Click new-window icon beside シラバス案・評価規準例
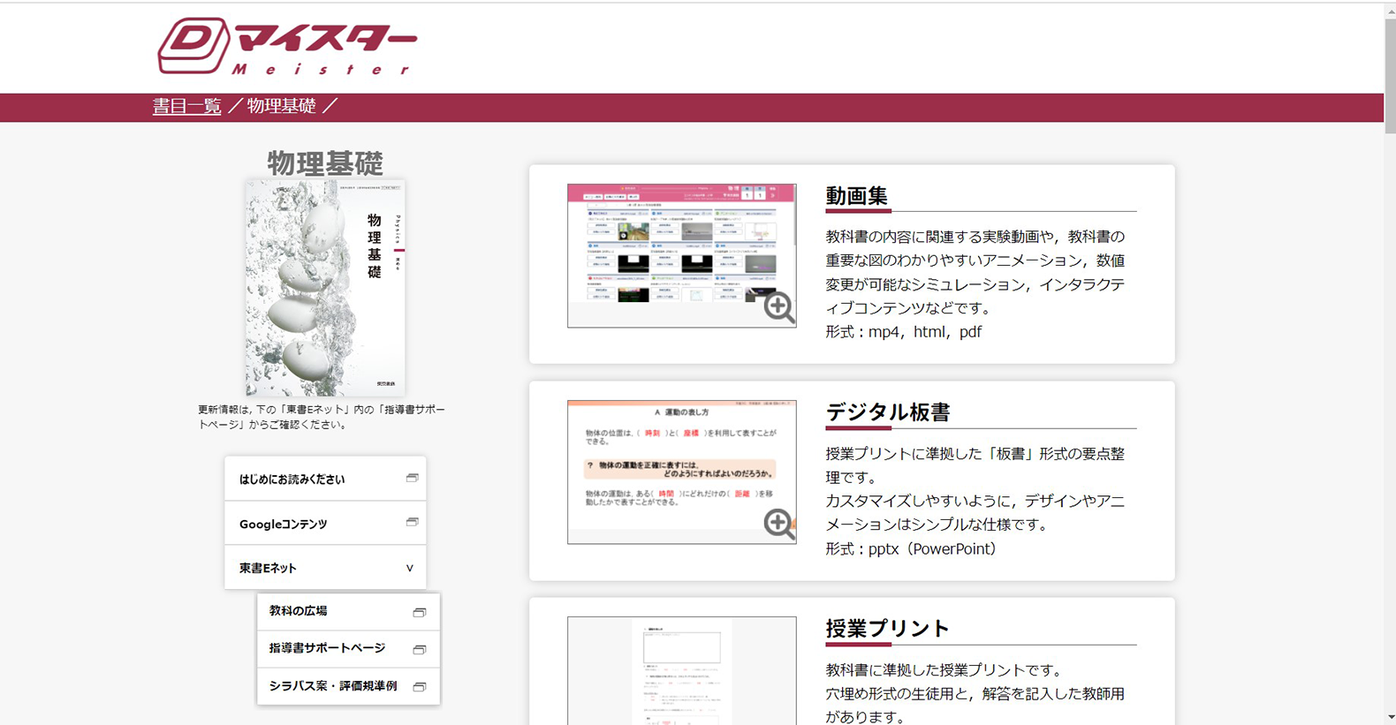The image size is (1396, 725). [420, 686]
